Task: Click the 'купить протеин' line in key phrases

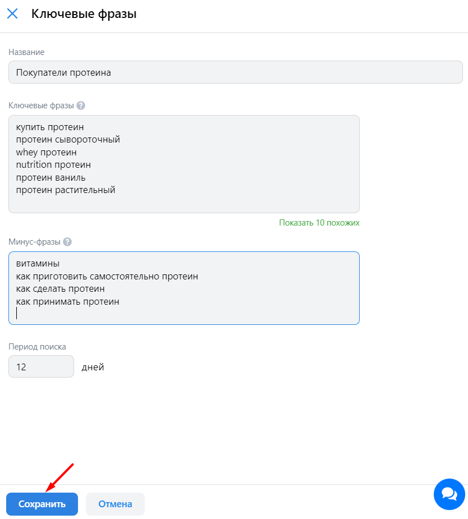Action: 50,127
